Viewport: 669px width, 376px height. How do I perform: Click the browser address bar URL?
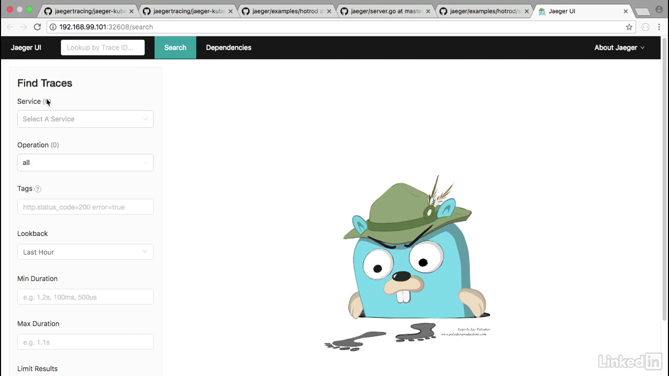pos(106,27)
